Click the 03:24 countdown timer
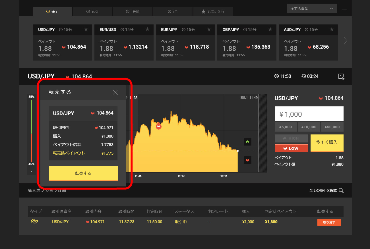The image size is (370, 249). tap(310, 76)
